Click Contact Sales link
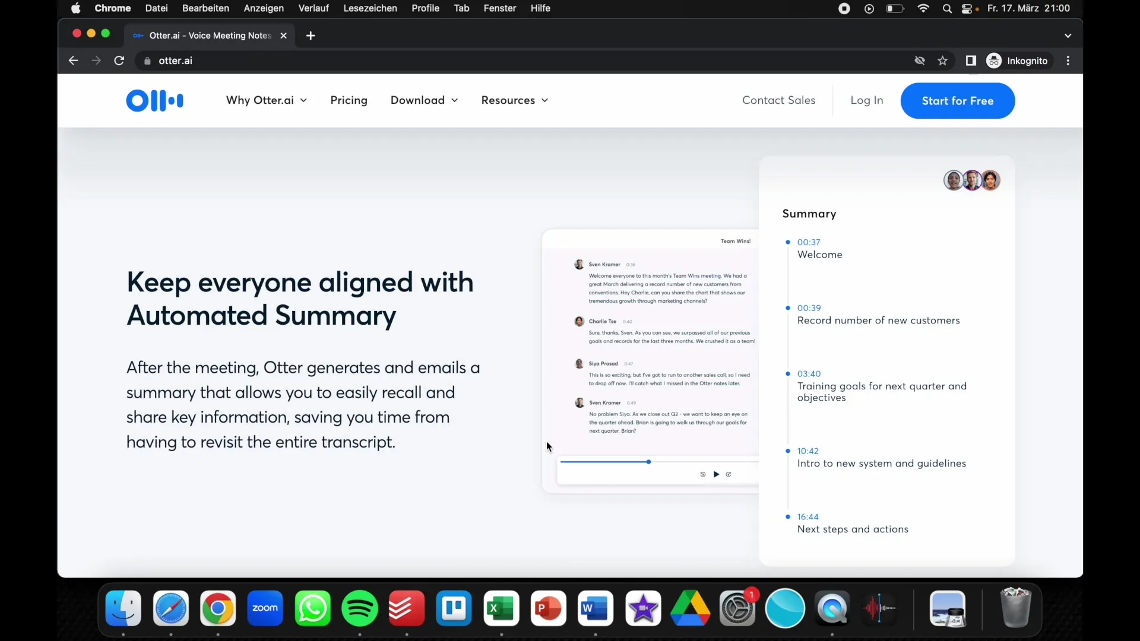Image resolution: width=1140 pixels, height=641 pixels. tap(778, 100)
